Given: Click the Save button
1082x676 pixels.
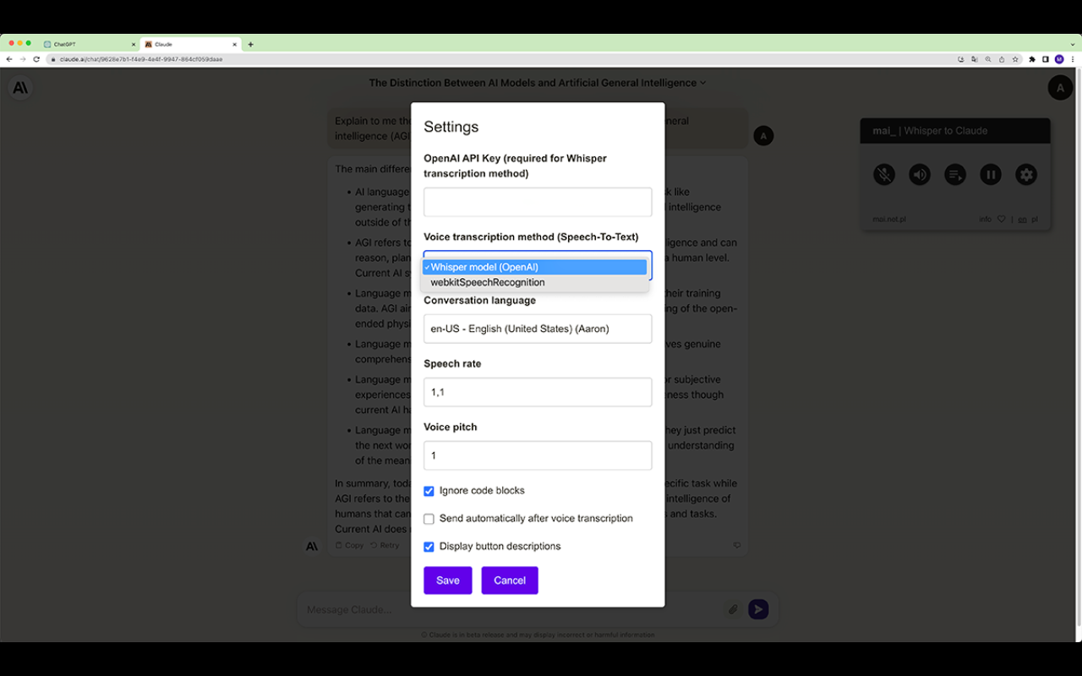Looking at the screenshot, I should click(448, 581).
